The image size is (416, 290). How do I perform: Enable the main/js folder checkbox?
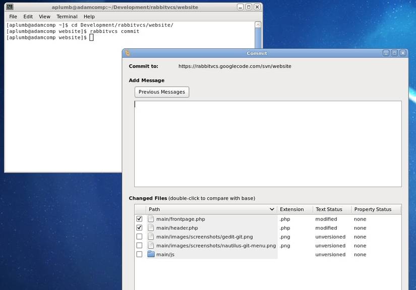point(139,254)
